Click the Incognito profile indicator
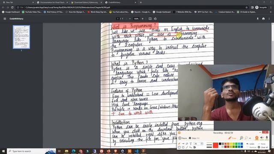 point(261,8)
